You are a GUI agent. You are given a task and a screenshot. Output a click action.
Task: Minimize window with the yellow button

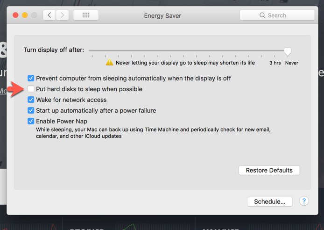(x=25, y=15)
